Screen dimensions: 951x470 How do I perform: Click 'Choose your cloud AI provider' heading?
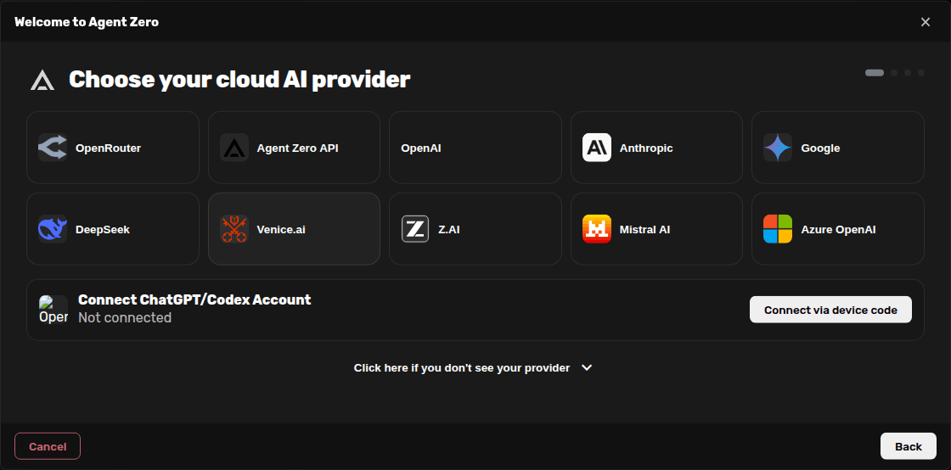239,80
